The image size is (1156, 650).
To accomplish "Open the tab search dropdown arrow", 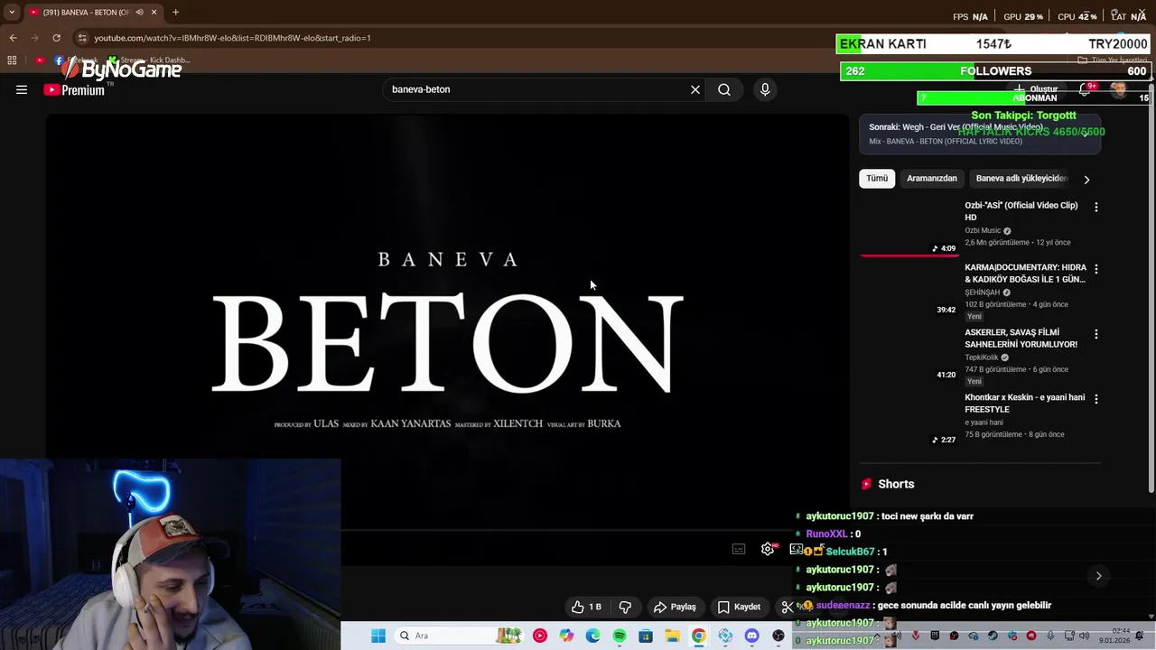I will coord(12,12).
